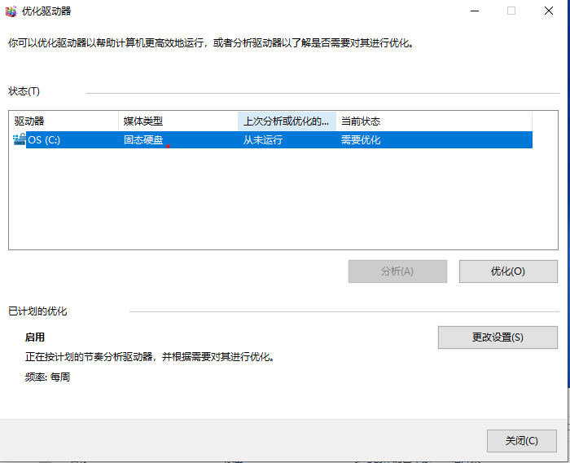Click 需要优化 status cell
This screenshot has height=463, width=570.
361,139
